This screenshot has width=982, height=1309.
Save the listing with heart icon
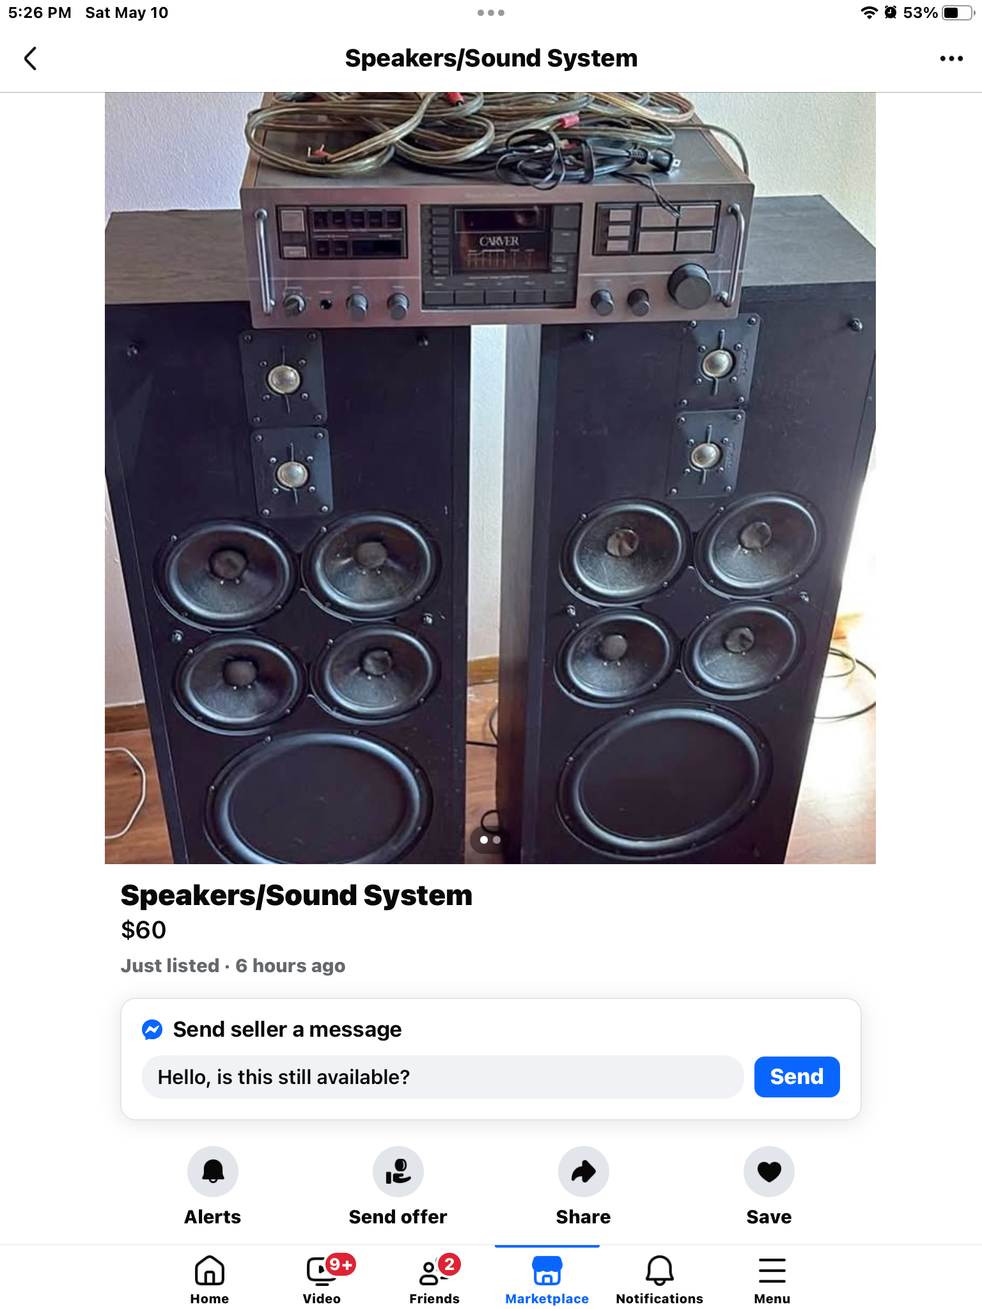[768, 1171]
